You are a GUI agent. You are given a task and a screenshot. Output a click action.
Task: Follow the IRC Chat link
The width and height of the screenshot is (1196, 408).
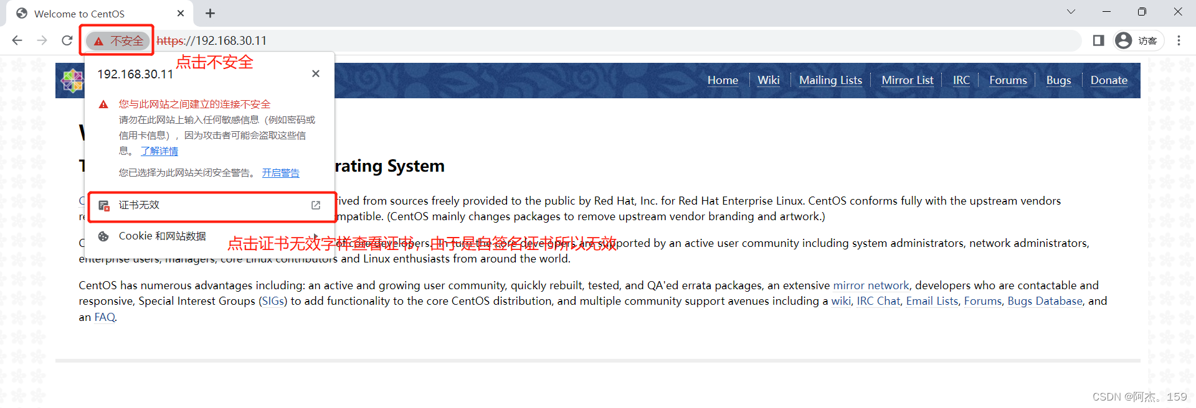(878, 301)
